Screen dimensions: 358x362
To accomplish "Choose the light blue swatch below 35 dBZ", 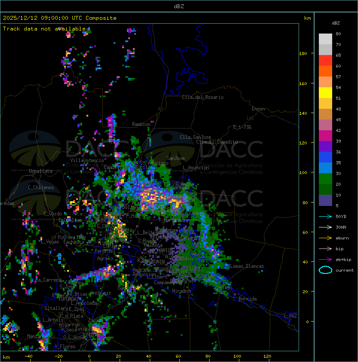I will click(x=325, y=168).
